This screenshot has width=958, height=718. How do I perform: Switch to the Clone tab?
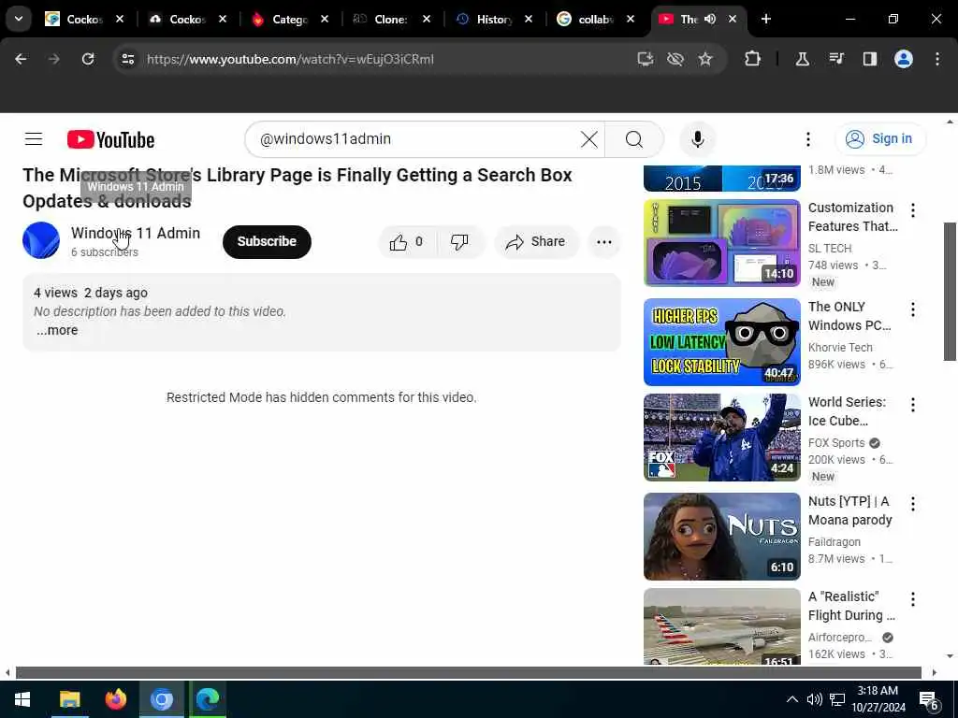390,19
